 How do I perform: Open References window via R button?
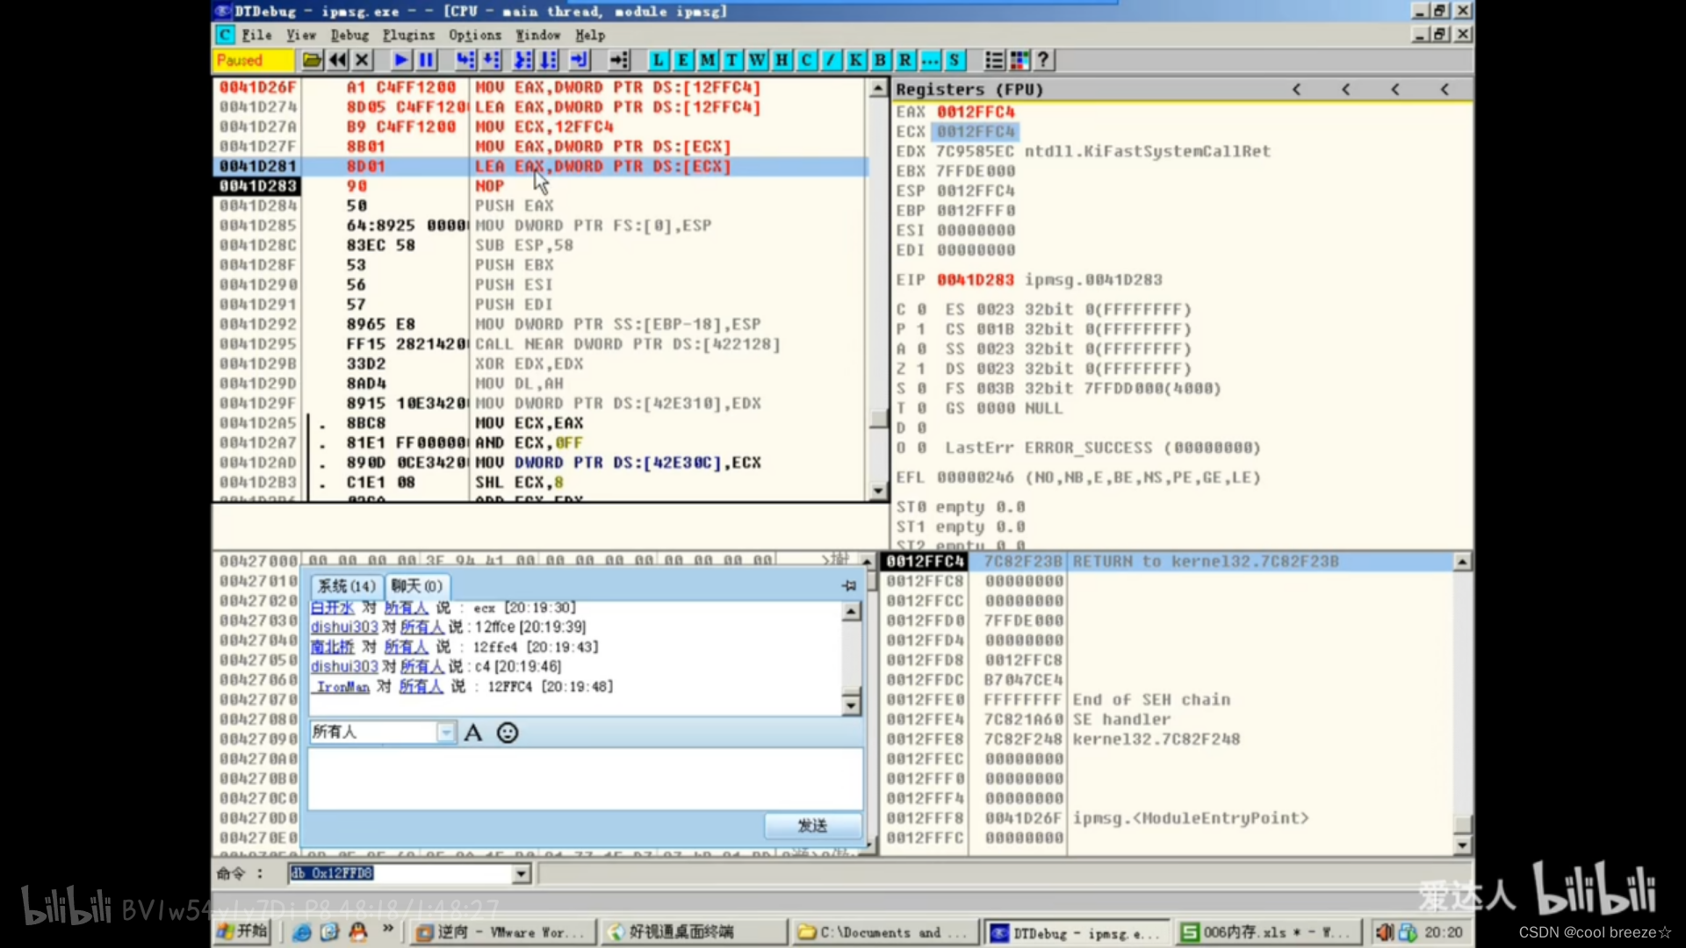coord(904,61)
